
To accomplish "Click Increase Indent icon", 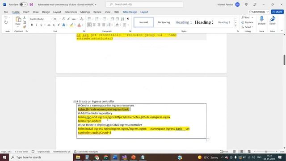I will (x=118, y=19).
